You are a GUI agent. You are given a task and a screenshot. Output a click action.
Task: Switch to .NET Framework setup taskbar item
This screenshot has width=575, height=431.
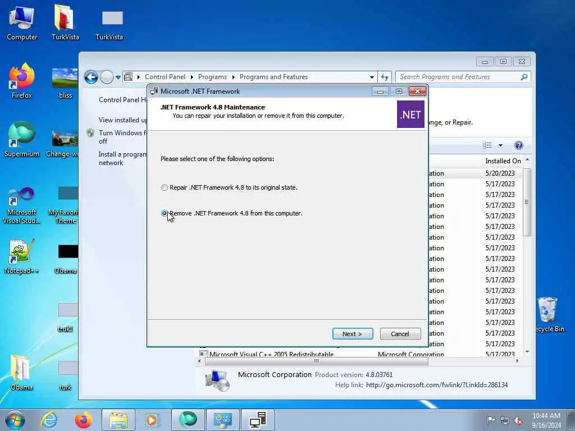[258, 420]
